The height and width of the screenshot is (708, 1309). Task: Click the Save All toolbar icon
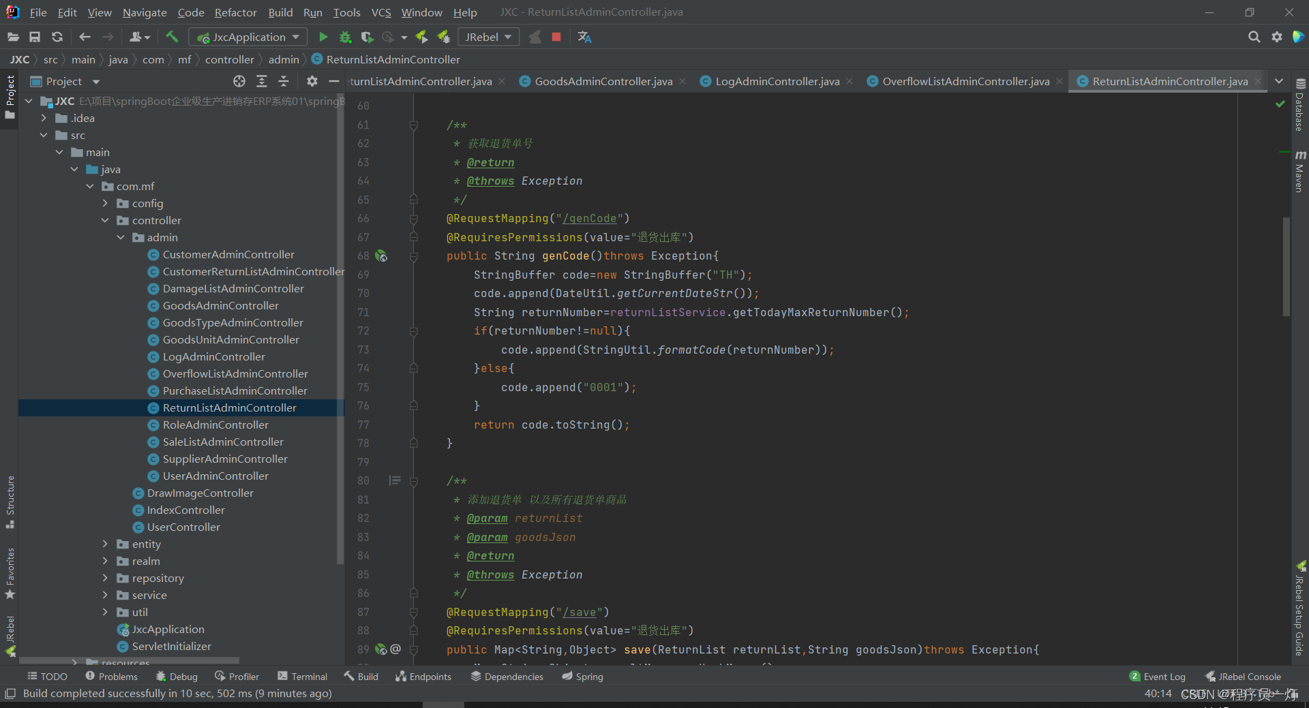35,37
